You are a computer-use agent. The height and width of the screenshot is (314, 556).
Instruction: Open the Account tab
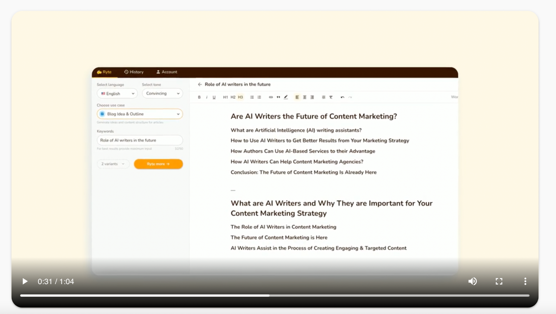[x=167, y=72]
